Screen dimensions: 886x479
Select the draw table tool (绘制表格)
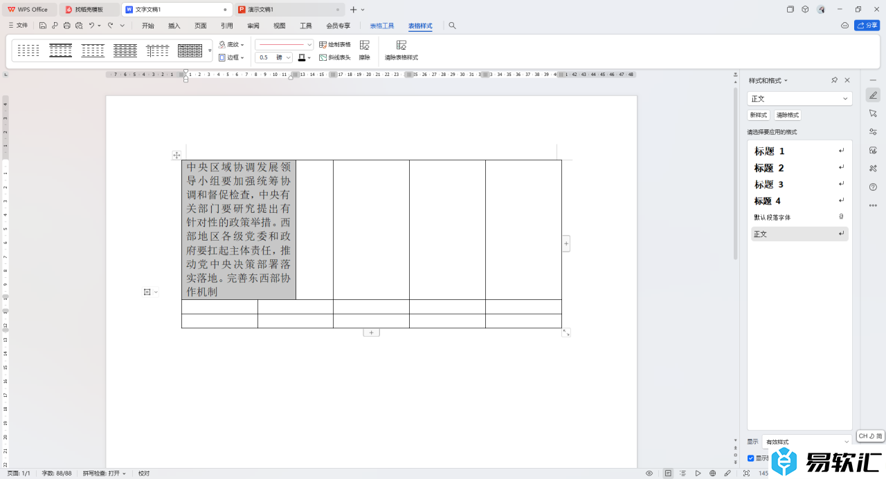[x=335, y=44]
